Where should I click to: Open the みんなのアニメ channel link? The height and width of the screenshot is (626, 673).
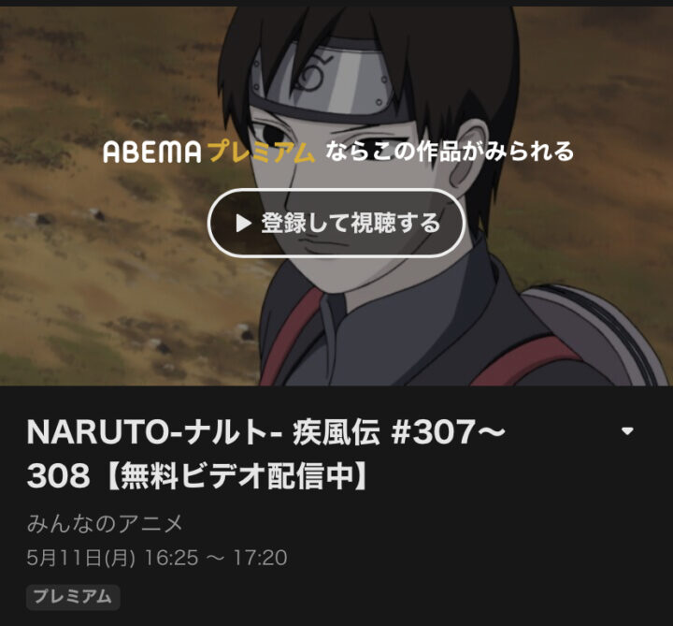(105, 523)
